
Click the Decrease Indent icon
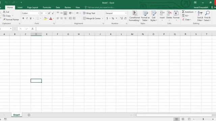[70, 18]
